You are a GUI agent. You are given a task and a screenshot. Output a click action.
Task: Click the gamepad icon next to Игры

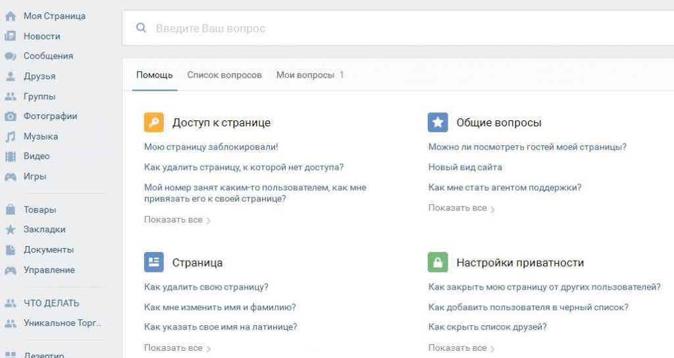pyautogui.click(x=11, y=176)
